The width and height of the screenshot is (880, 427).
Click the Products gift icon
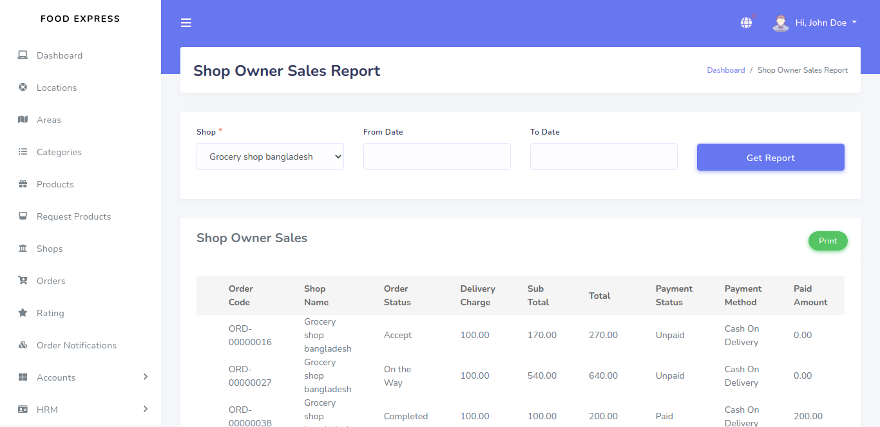[23, 184]
